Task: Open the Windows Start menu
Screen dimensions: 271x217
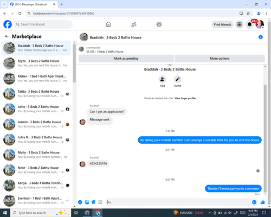Action: [5, 213]
